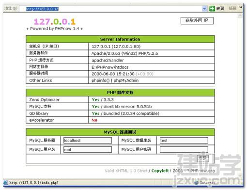The image size is (247, 190).
Task: Click the green Go arrow icon
Action: pyautogui.click(x=212, y=8)
